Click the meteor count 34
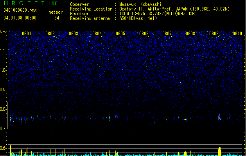This screenshot has width=246, height=156. click(x=57, y=18)
